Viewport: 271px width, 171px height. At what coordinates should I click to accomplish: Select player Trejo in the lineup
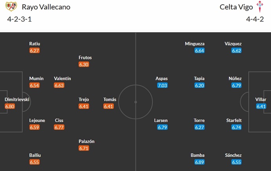click(84, 100)
